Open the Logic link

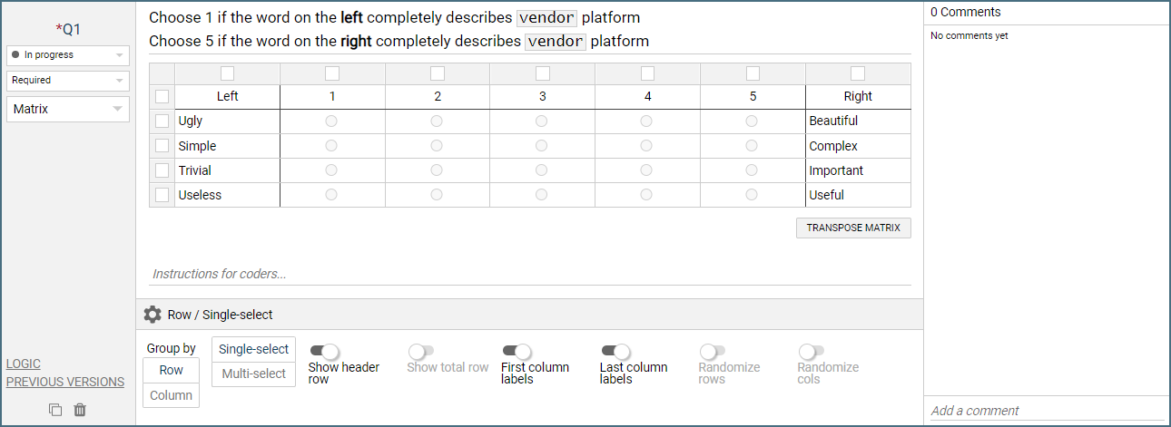[24, 364]
